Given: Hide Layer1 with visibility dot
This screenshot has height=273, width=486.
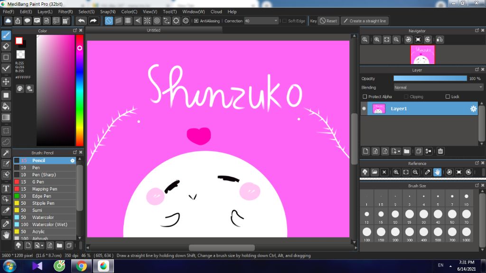Looking at the screenshot, I should point(364,109).
